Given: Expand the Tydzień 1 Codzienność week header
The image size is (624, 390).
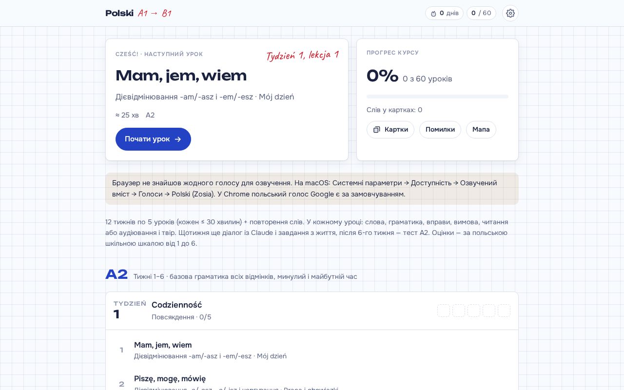Looking at the screenshot, I should [312, 311].
